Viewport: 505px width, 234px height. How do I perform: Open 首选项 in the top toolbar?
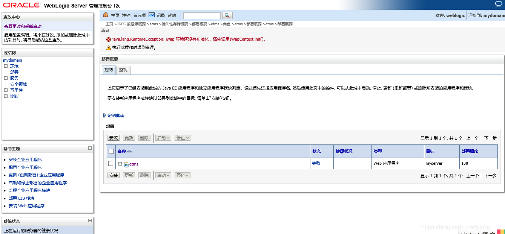tap(140, 15)
